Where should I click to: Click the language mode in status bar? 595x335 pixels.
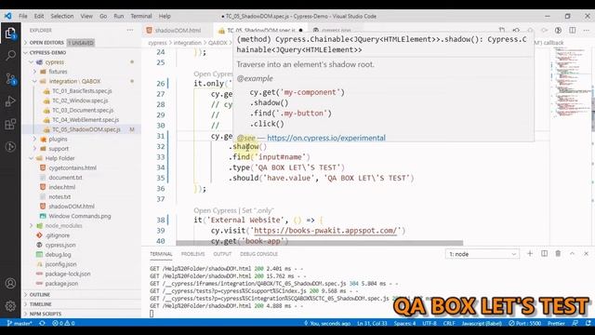pos(482,323)
